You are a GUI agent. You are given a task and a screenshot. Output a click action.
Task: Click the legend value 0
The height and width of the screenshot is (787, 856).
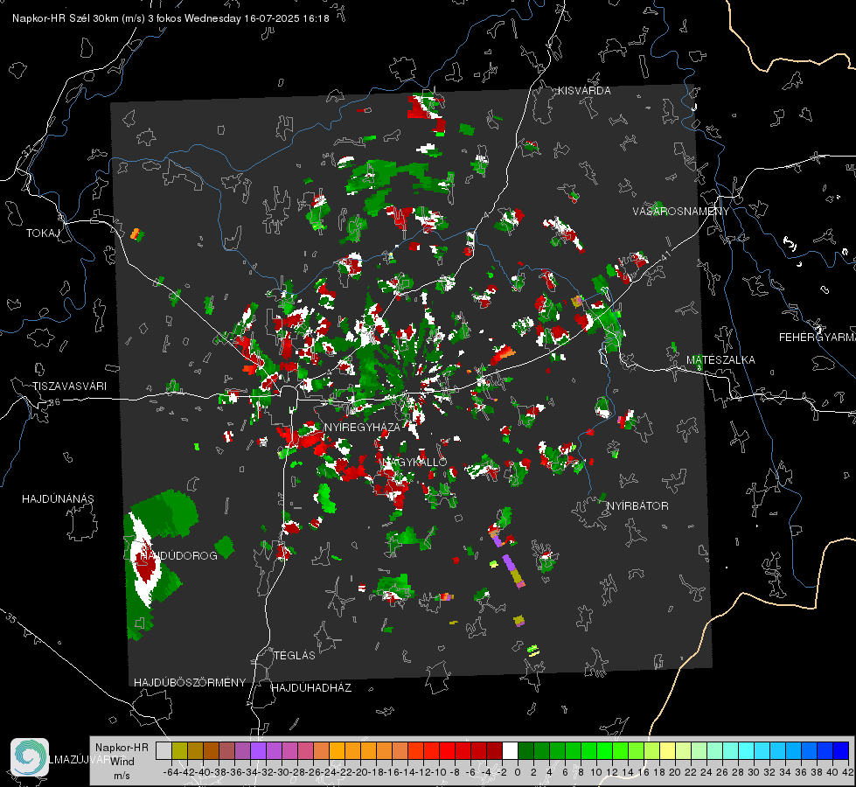click(x=518, y=772)
